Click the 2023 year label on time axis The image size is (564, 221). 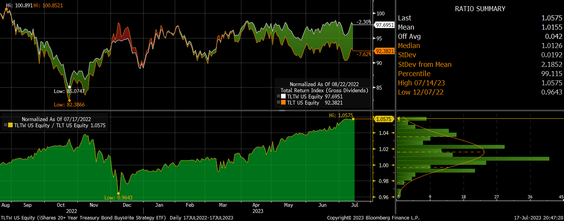pyautogui.click(x=258, y=211)
